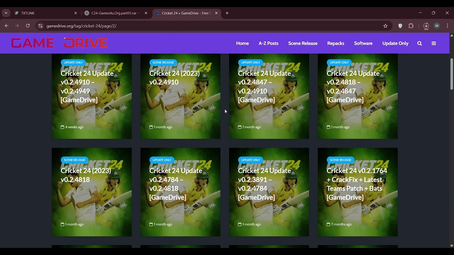This screenshot has height=255, width=454.
Task: Click Scene Release badge on v0.2.1764 CrackFix card
Action: [x=340, y=160]
